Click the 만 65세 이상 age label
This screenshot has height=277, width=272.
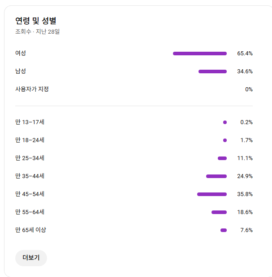coord(30,230)
